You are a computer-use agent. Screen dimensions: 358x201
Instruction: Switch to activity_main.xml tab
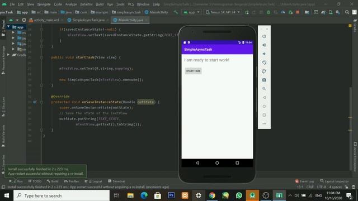click(x=46, y=20)
